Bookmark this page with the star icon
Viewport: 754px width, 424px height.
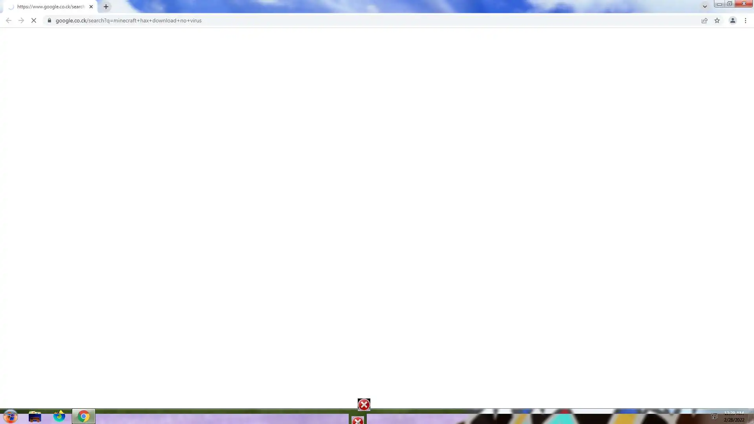(x=717, y=20)
